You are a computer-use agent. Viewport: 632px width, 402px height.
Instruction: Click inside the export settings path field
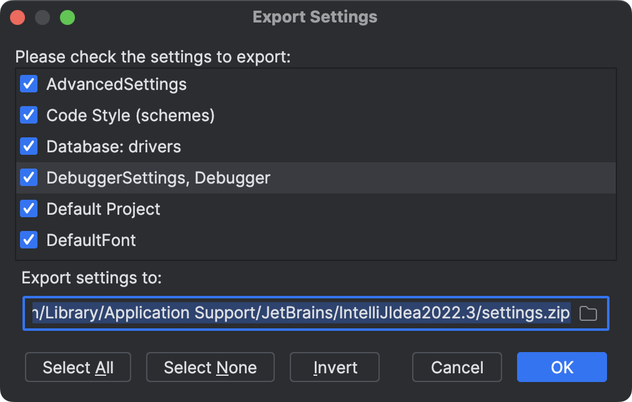click(300, 313)
